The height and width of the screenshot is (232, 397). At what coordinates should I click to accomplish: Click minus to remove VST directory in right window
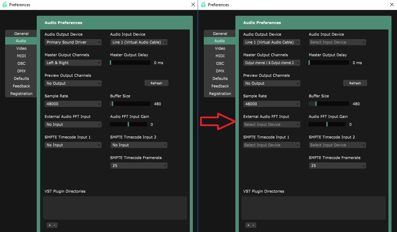pyautogui.click(x=254, y=225)
